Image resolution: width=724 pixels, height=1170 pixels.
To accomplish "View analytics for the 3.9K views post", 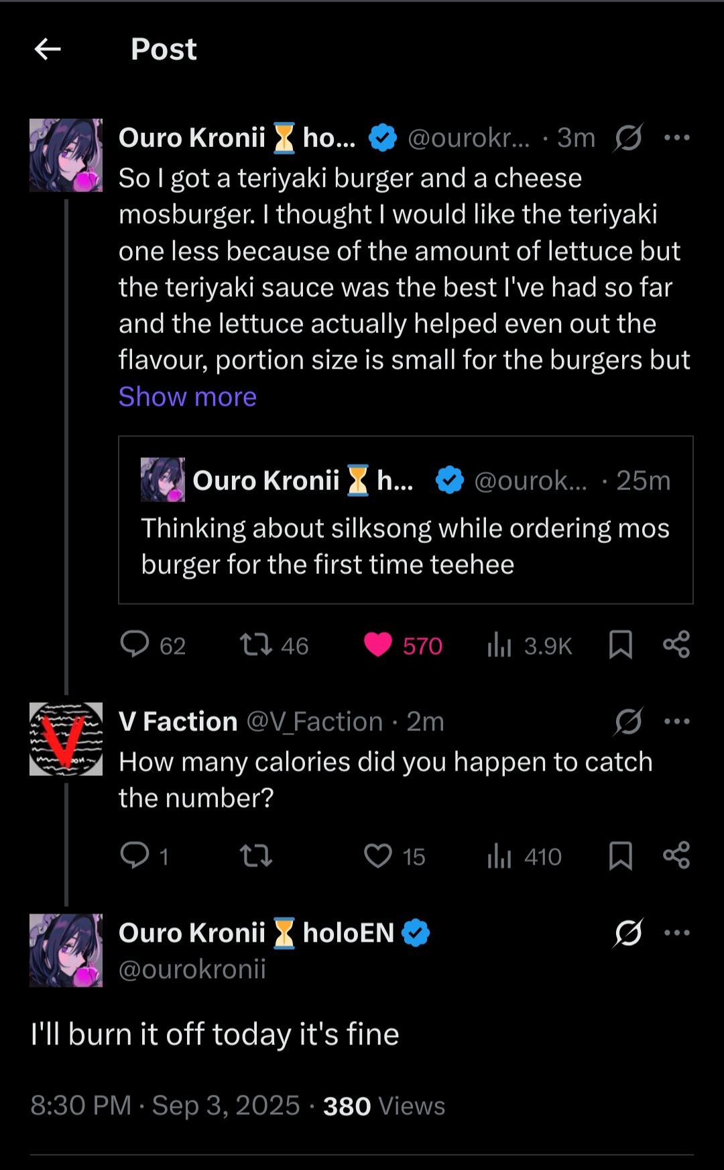I will click(x=500, y=645).
